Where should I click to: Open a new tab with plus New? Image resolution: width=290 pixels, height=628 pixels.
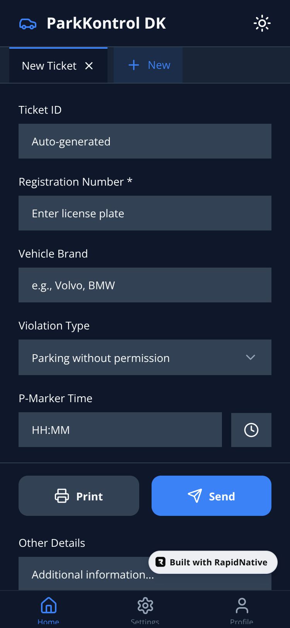coord(148,65)
